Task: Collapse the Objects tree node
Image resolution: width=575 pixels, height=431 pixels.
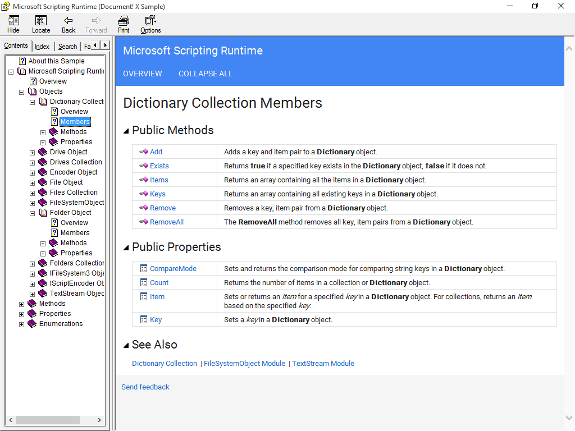Action: coord(22,92)
